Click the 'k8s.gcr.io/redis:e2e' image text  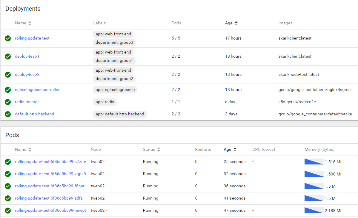[x=297, y=102]
